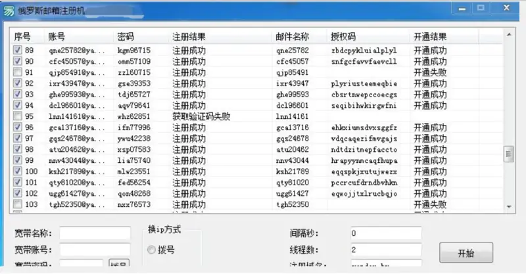The height and width of the screenshot is (274, 526).
Task: Toggle checkbox for row 93
Action: 18,94
